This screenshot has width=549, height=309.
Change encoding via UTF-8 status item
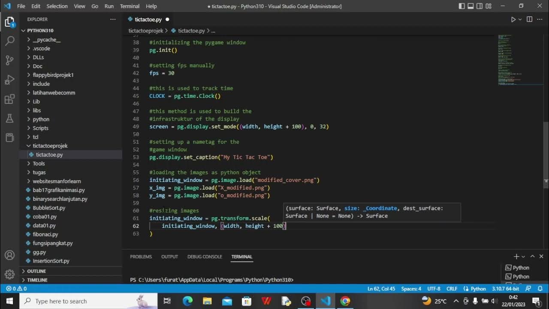coord(434,289)
